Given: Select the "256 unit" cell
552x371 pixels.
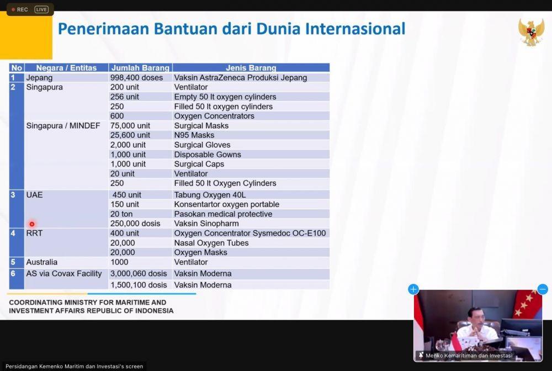Looking at the screenshot, I should point(140,97).
